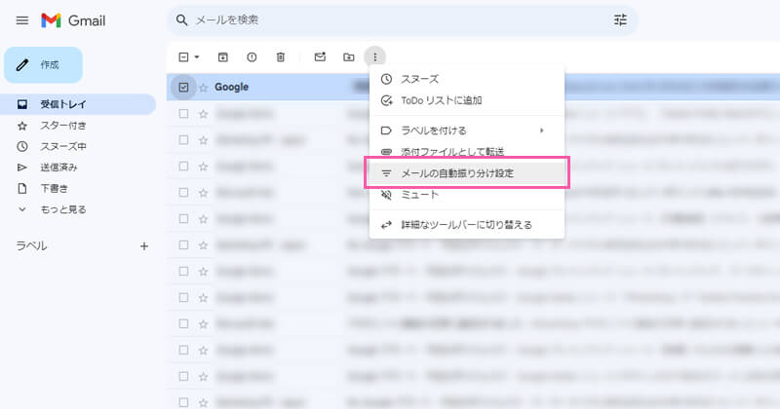The width and height of the screenshot is (780, 409).
Task: Open the three-dot More options button
Action: pos(376,57)
